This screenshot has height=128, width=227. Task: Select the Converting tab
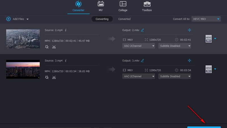[102, 19]
